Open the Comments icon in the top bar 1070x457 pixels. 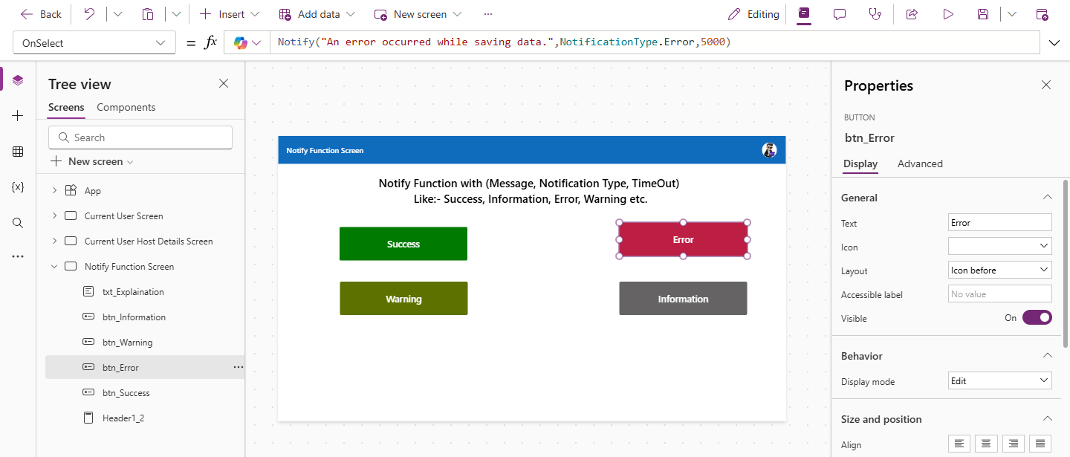[840, 14]
